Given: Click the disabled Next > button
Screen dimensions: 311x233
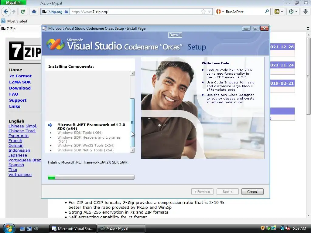Looking at the screenshot, I should (x=227, y=192).
